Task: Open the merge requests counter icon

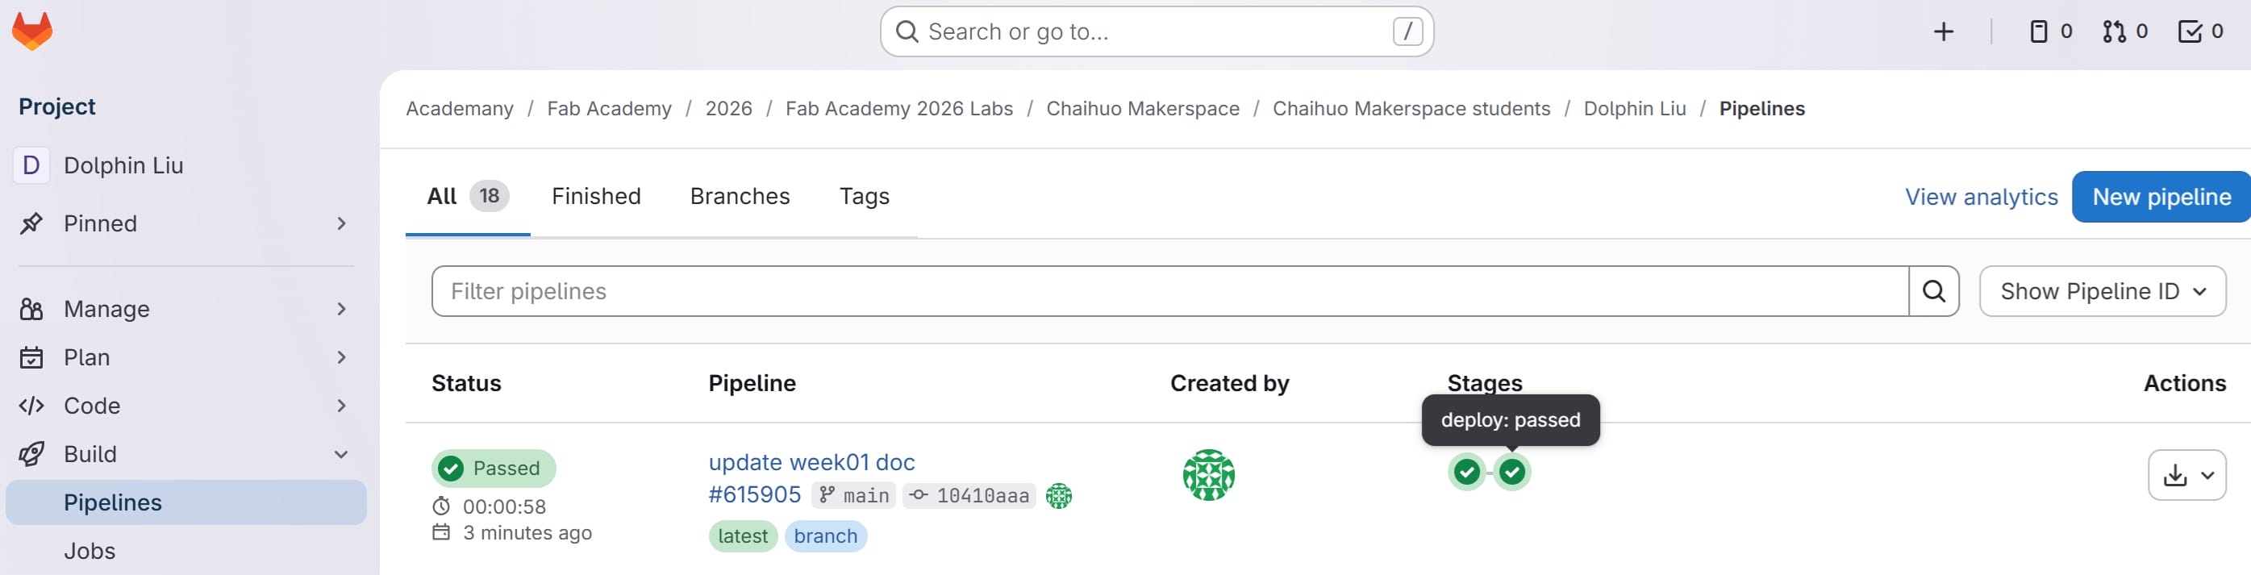Action: tap(2124, 32)
